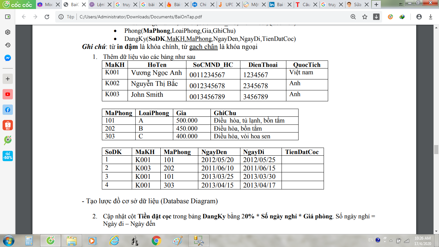Bookmark this page with star icon
The width and height of the screenshot is (439, 247).
coord(365,17)
